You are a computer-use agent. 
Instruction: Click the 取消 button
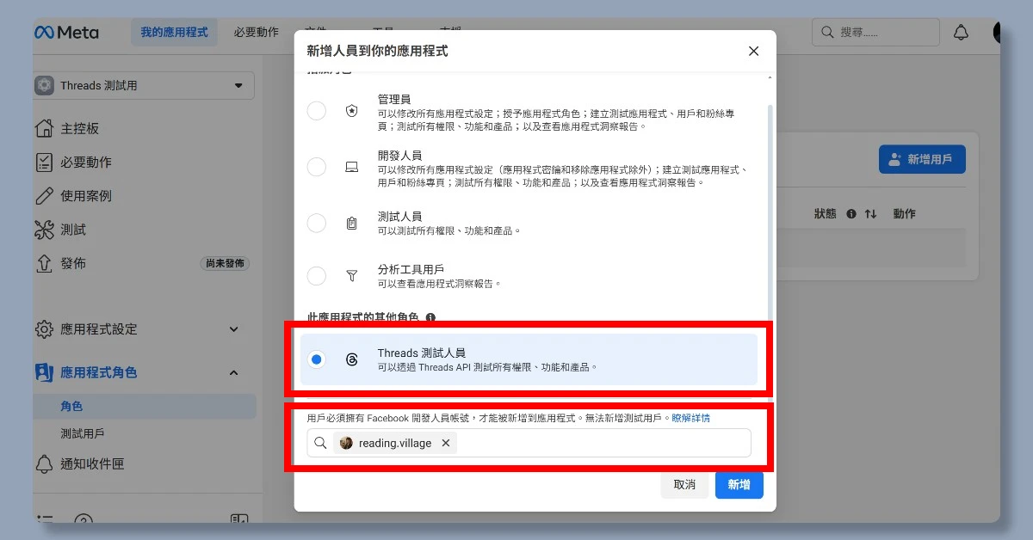click(x=684, y=484)
